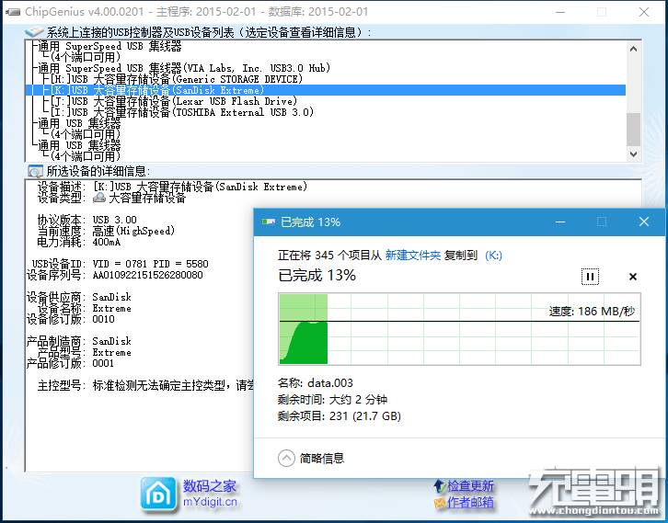Image resolution: width=668 pixels, height=523 pixels.
Task: Click the USB 3.00 protocol version value
Action: pyautogui.click(x=115, y=220)
